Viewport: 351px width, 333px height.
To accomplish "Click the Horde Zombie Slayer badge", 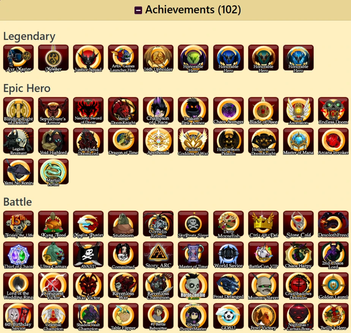I will click(x=193, y=286).
